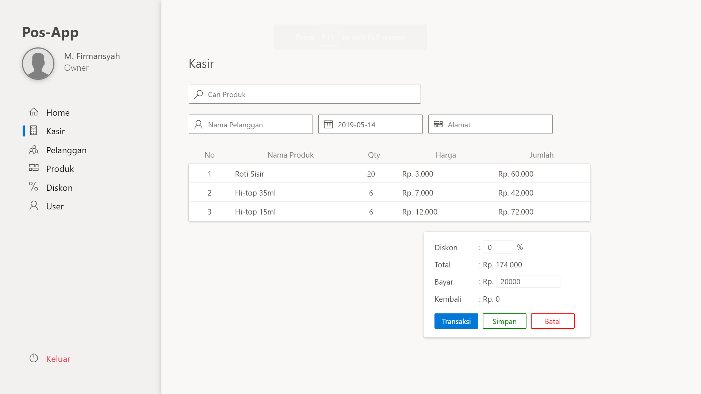The width and height of the screenshot is (701, 394).
Task: Click the Keluar logout link
Action: (58, 359)
